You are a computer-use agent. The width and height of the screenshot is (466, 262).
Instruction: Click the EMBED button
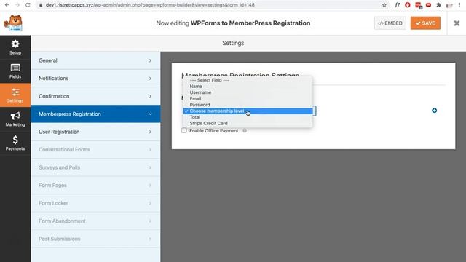(390, 23)
